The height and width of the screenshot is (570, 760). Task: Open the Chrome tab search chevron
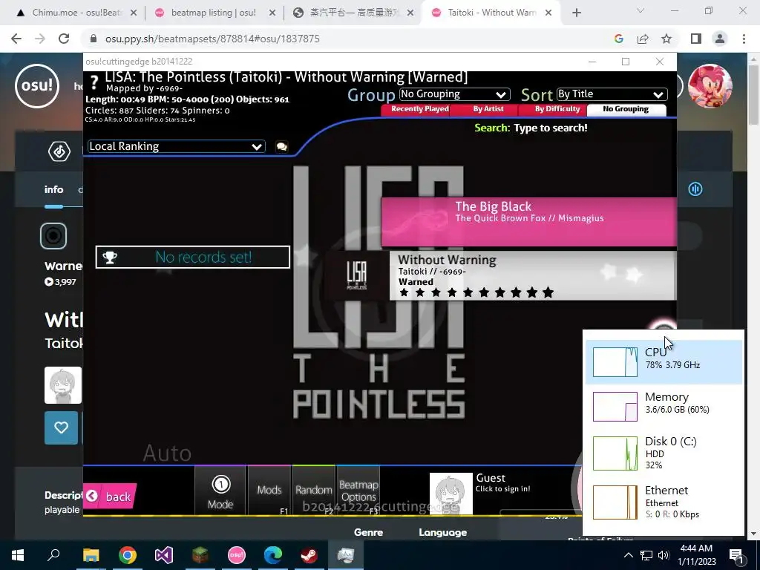[641, 11]
